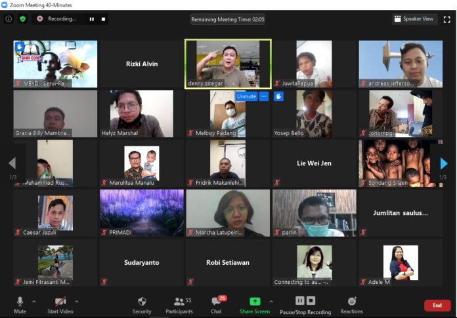Select Caesar Jazuli's tile
Image resolution: width=457 pixels, height=318 pixels.
(x=55, y=213)
